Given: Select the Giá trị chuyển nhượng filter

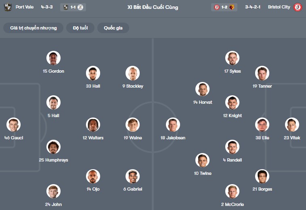Looking at the screenshot, I should coord(34,28).
